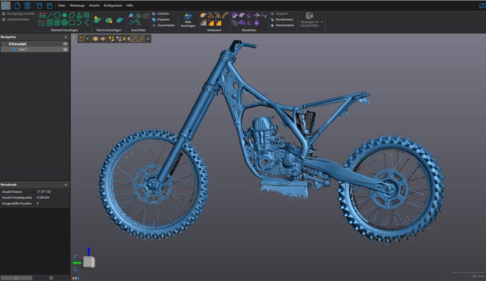This screenshot has width=486, height=281.
Task: Toggle visibility eye for VXmodel
Action: [66, 44]
